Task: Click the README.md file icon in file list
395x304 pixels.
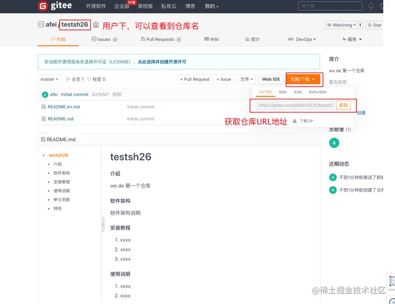Action: point(44,119)
